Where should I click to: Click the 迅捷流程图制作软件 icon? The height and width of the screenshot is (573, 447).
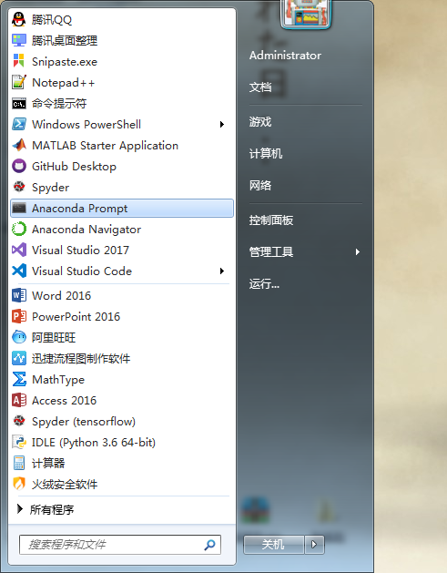click(18, 358)
